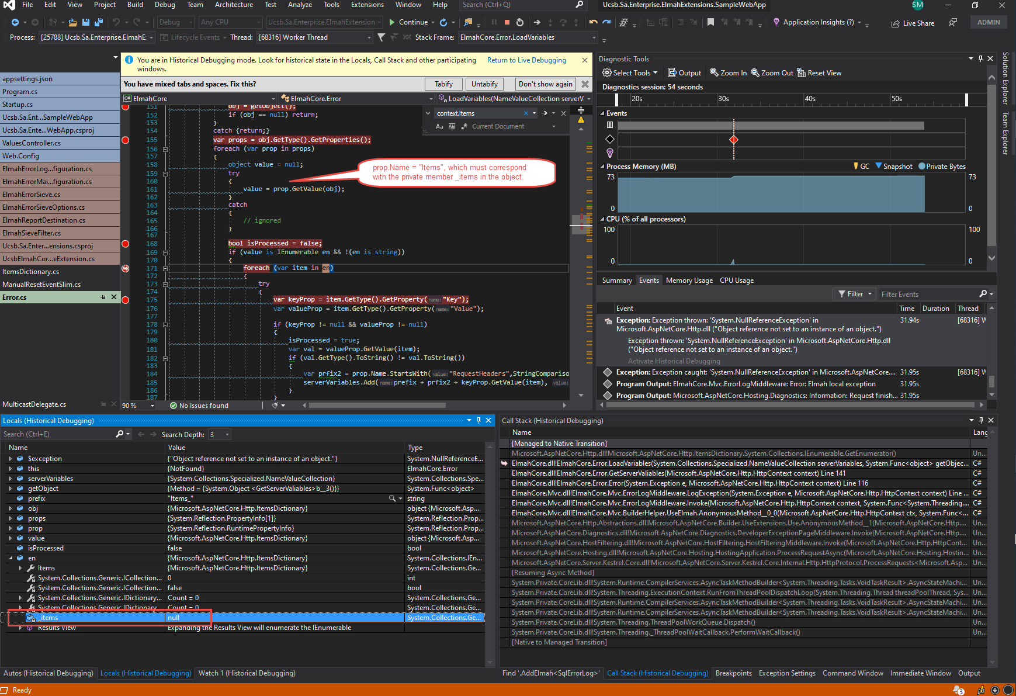Toggle the breakpoint on line 168
The width and height of the screenshot is (1016, 696).
click(125, 244)
